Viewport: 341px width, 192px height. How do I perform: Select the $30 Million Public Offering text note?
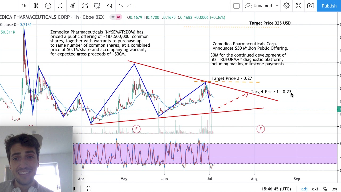coord(250,46)
